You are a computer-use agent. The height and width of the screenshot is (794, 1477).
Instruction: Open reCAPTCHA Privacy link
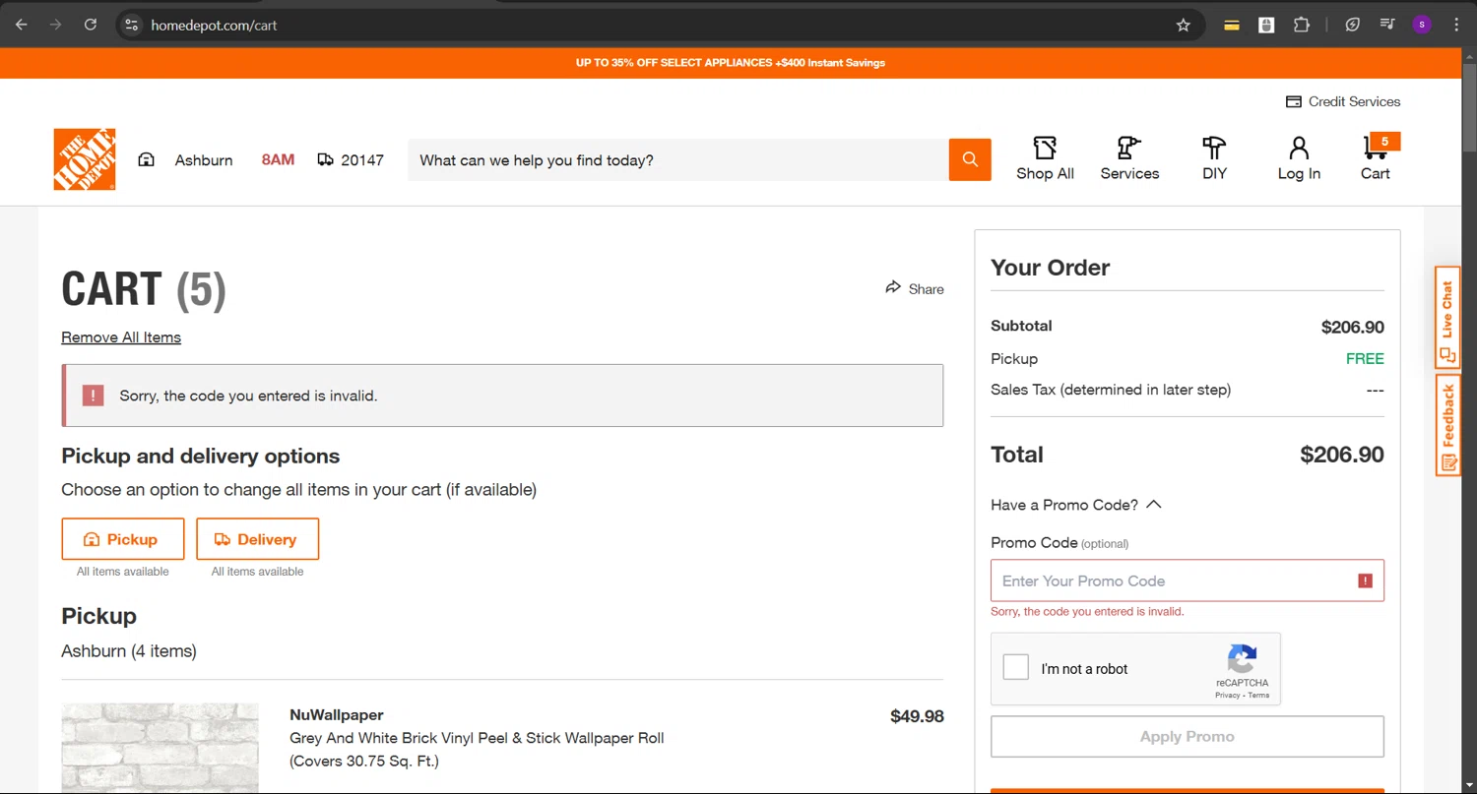click(x=1227, y=696)
